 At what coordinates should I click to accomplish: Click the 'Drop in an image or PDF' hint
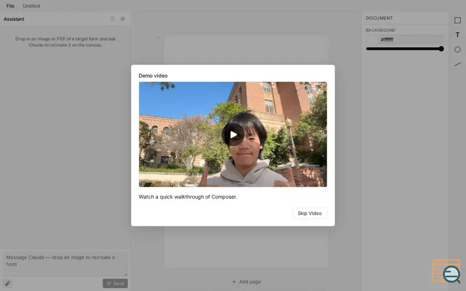[x=65, y=42]
